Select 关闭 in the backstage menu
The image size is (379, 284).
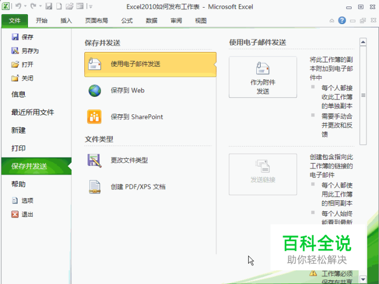point(22,78)
